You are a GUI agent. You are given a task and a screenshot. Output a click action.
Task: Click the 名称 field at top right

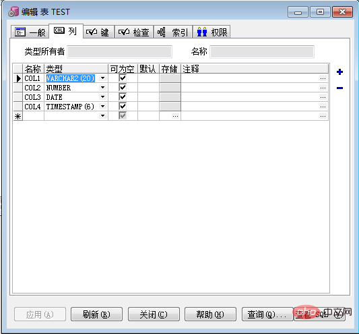pos(262,52)
